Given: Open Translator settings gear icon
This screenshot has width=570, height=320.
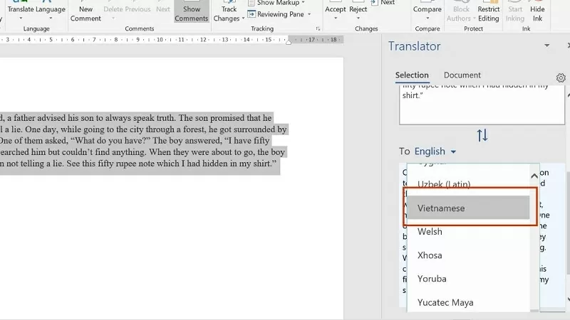Looking at the screenshot, I should [560, 78].
